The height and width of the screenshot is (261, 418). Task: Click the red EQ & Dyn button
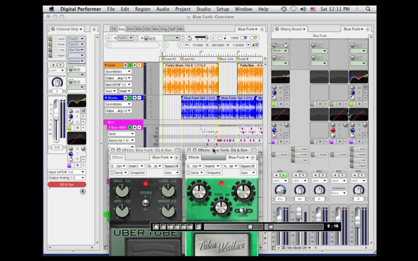[x=67, y=184]
